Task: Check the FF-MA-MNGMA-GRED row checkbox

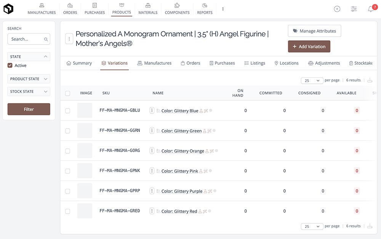Action: (x=67, y=211)
